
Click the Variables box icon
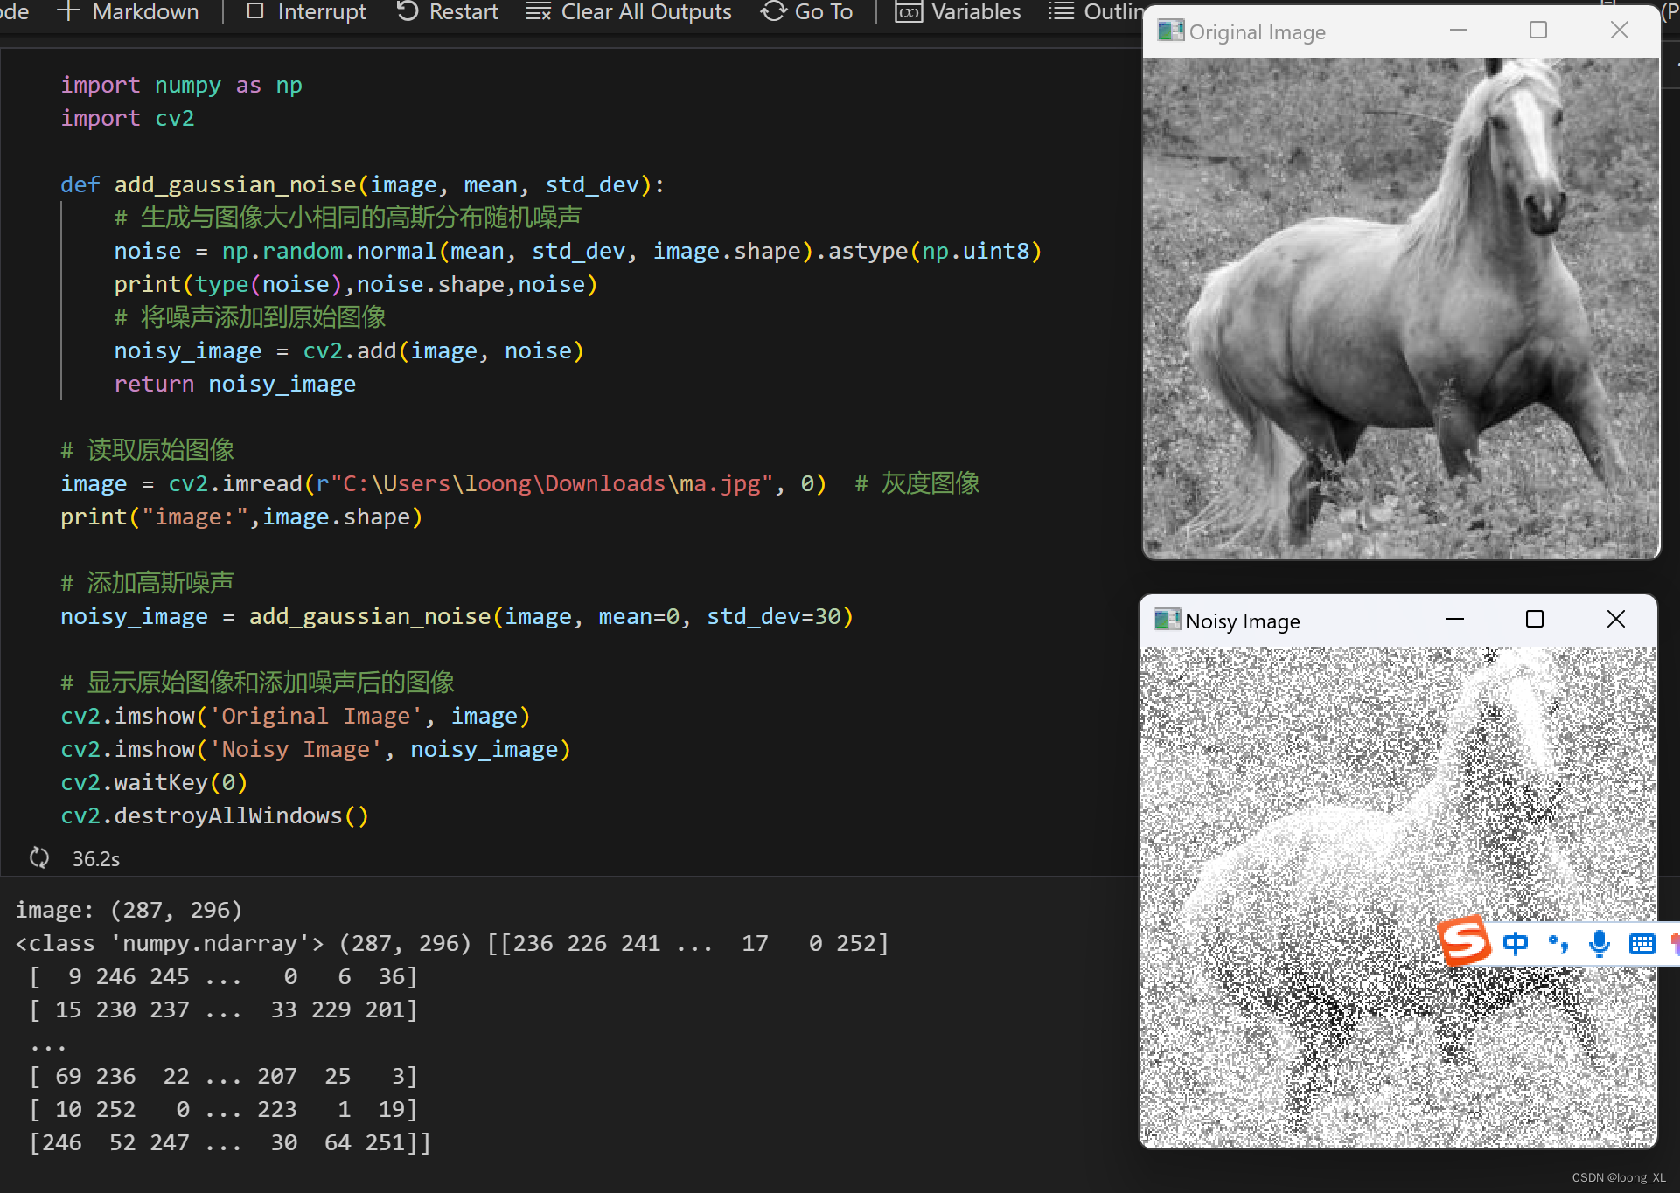point(909,12)
